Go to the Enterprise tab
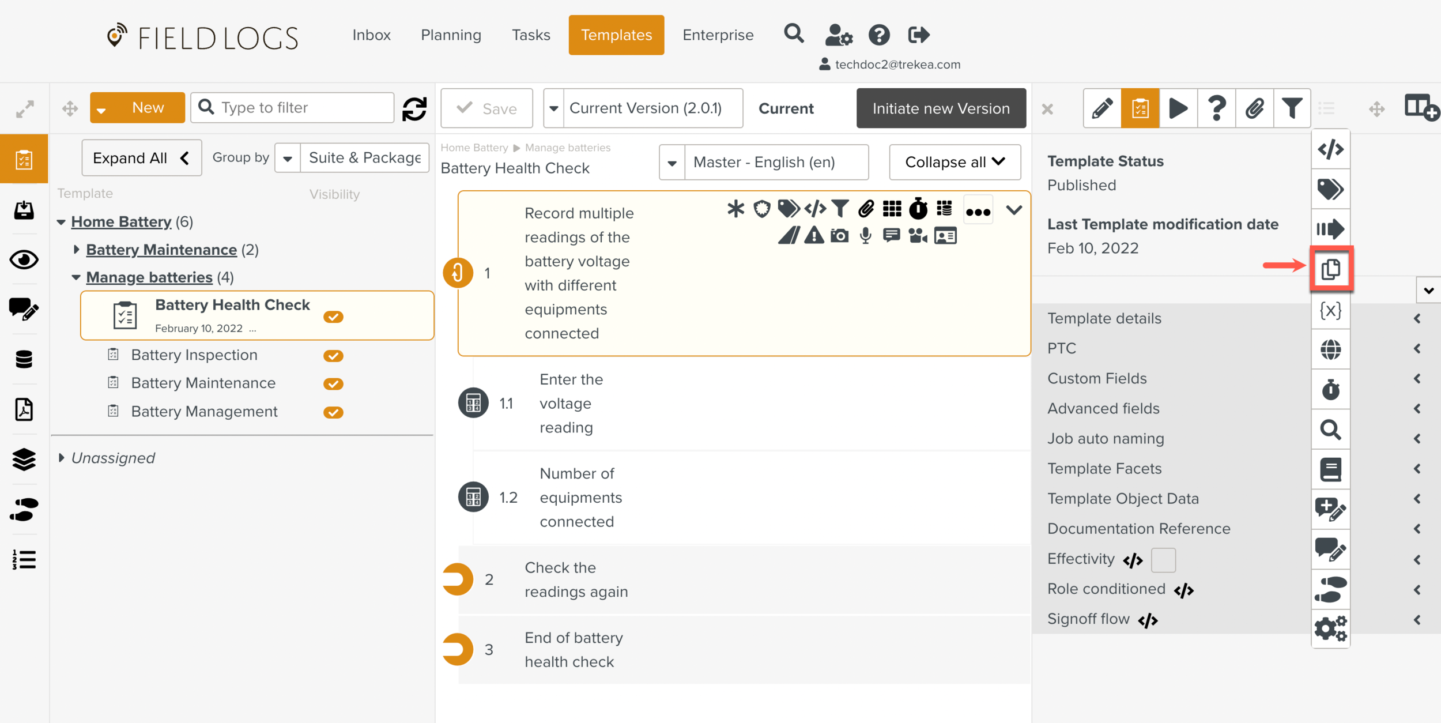Screen dimensions: 1441x723 [718, 35]
